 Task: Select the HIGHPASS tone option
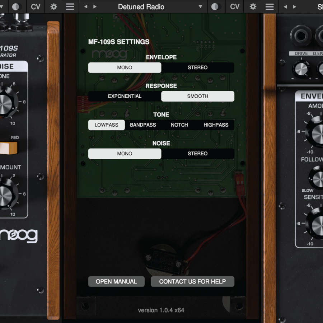(x=216, y=125)
